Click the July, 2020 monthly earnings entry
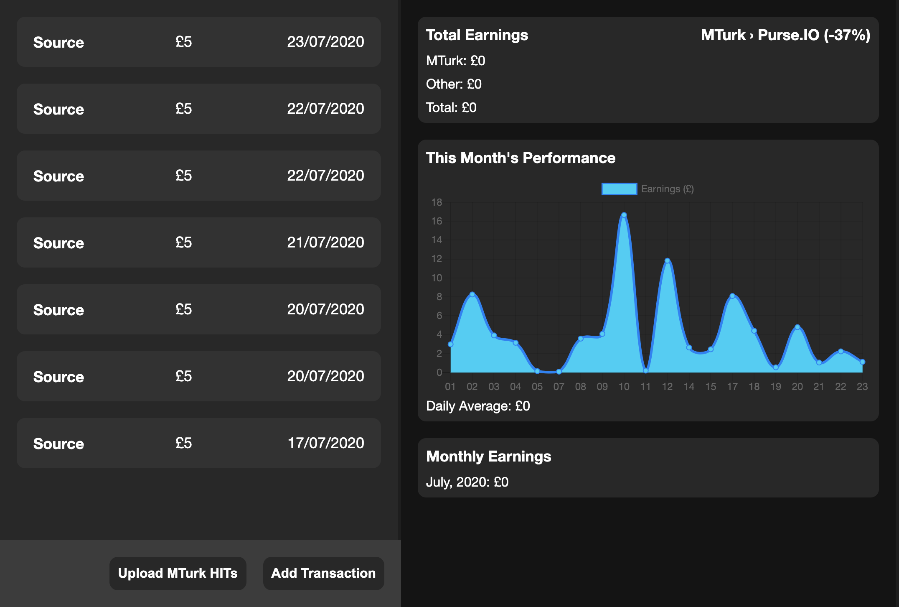Viewport: 899px width, 607px height. pyautogui.click(x=467, y=482)
